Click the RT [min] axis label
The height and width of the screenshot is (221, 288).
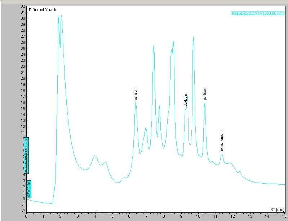point(277,210)
